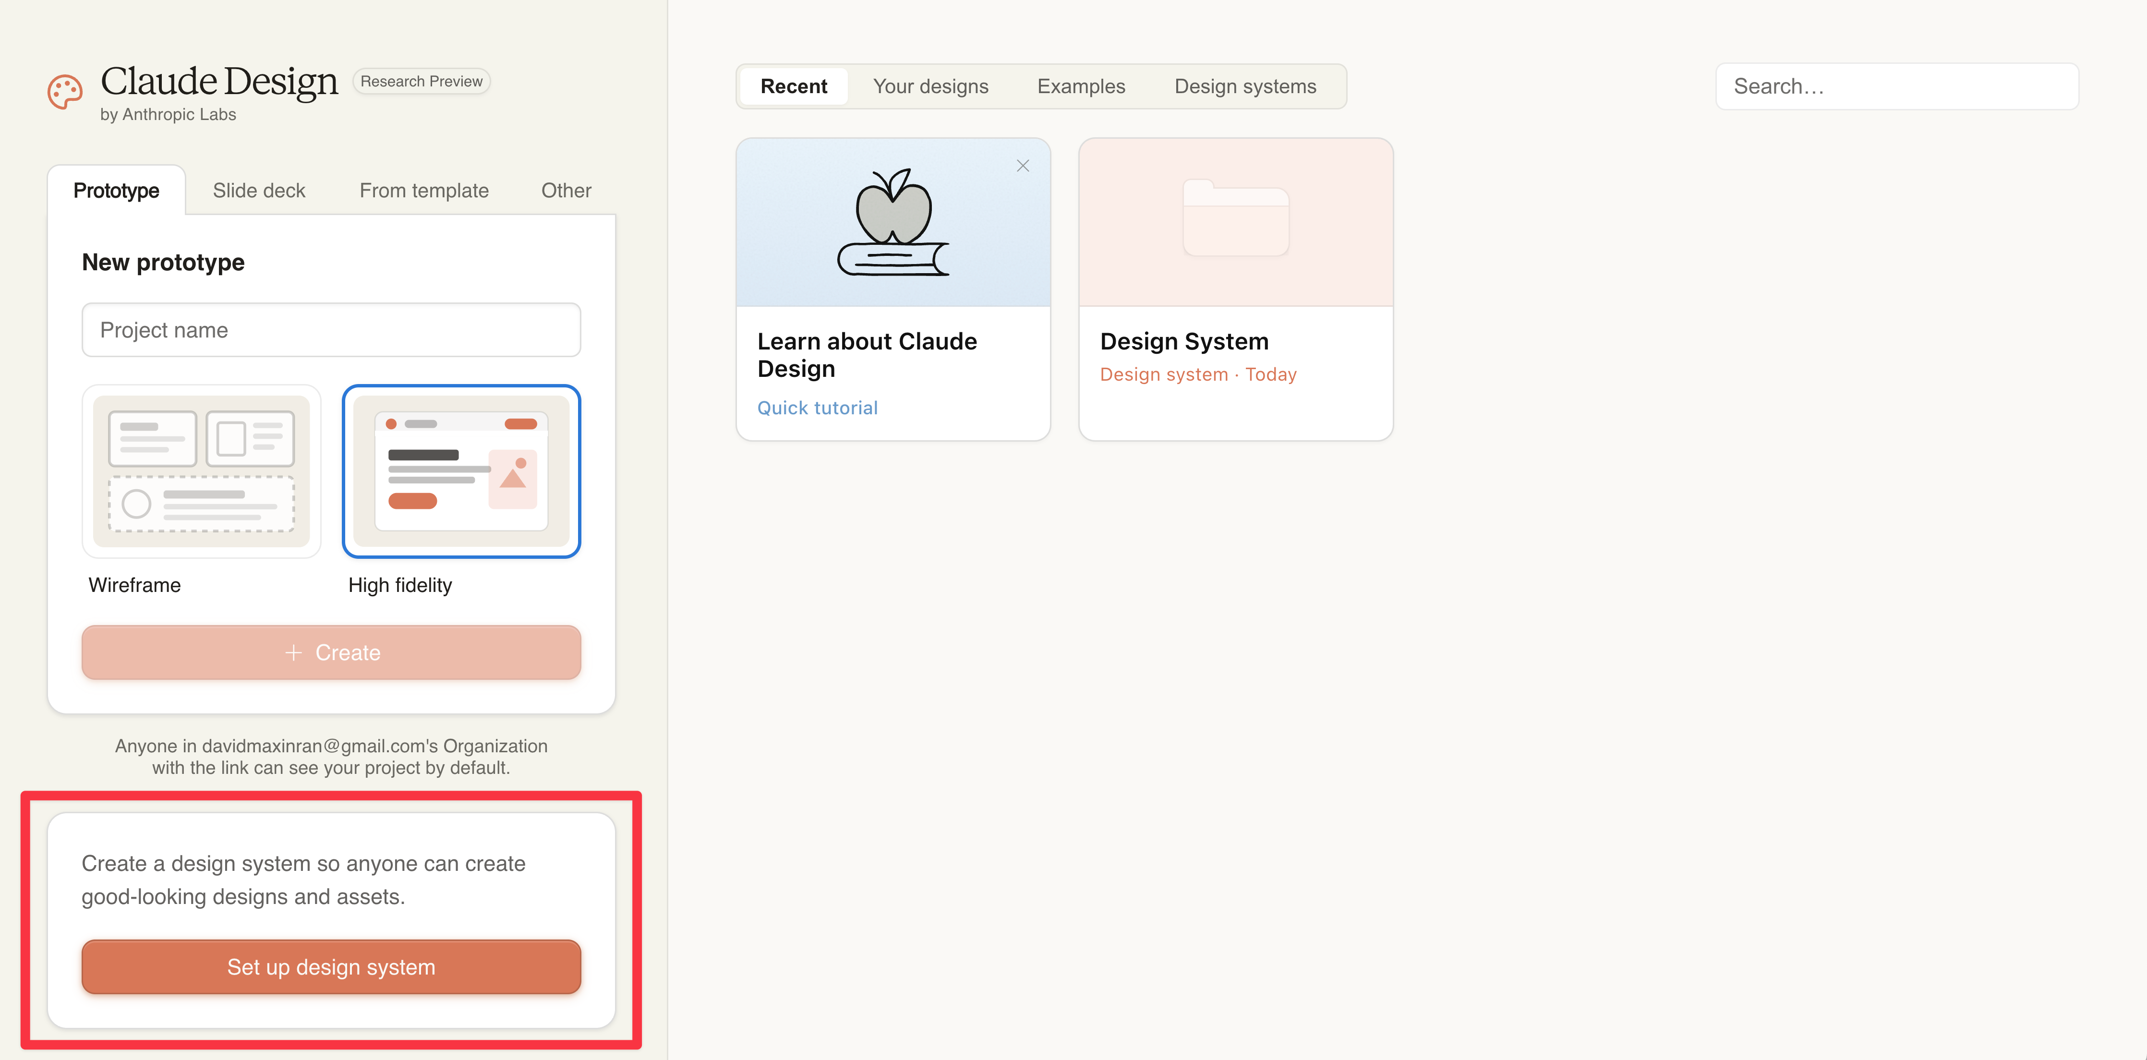Screen dimensions: 2147x1060
Task: Open the Quick tutorial link
Action: click(817, 408)
